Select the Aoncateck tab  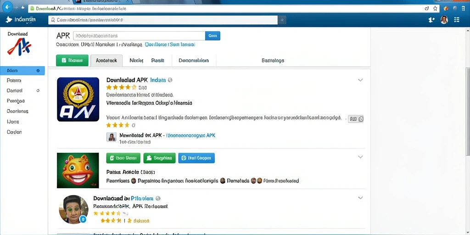tap(106, 60)
